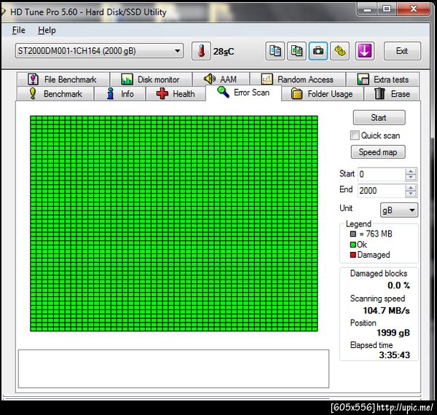This screenshot has width=437, height=415.
Task: Switch to the Info tab
Action: pos(120,94)
